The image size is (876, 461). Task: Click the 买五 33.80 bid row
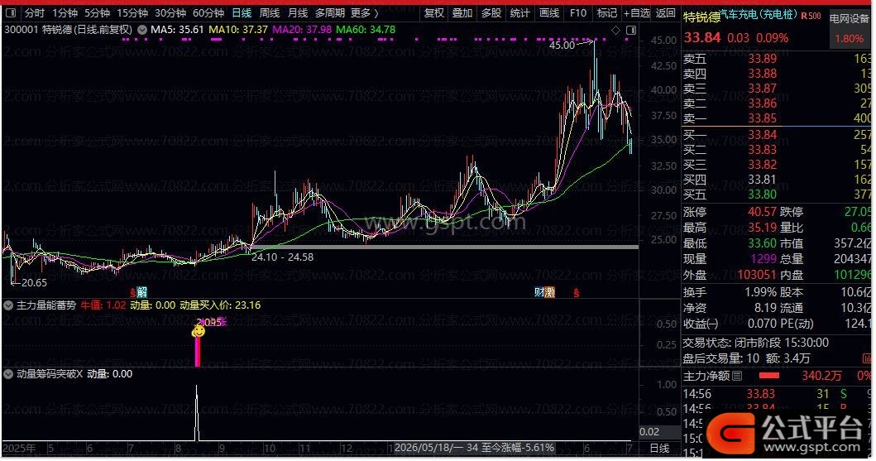776,195
